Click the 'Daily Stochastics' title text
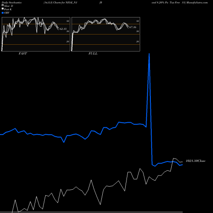This screenshot has height=213, width=213. (x=12, y=3)
